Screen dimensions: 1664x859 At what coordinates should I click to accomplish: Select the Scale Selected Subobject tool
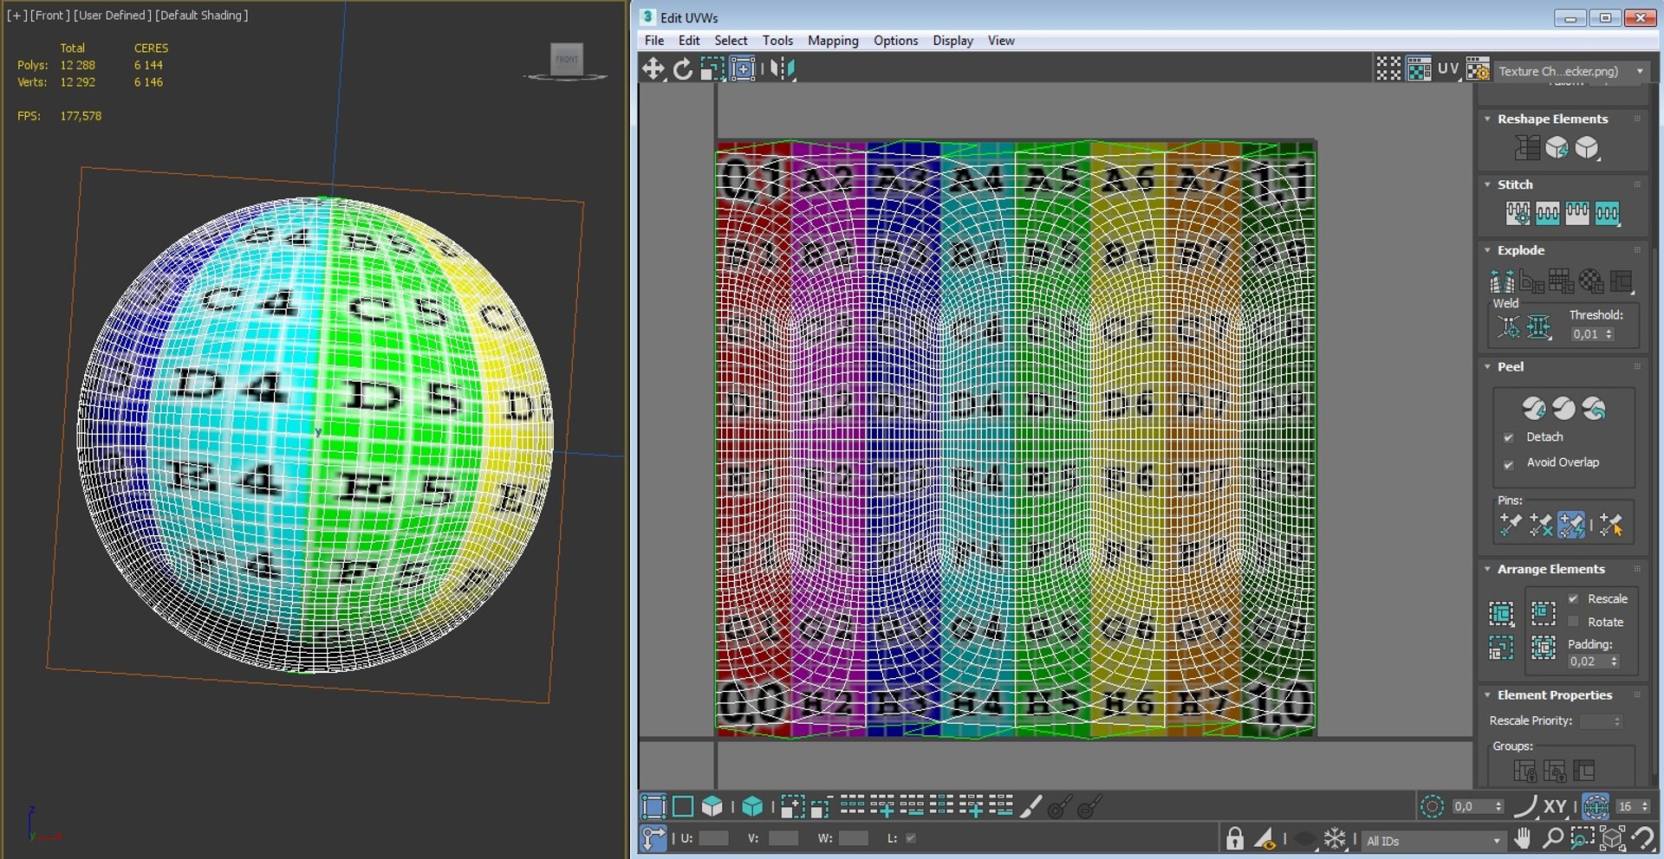pos(712,68)
